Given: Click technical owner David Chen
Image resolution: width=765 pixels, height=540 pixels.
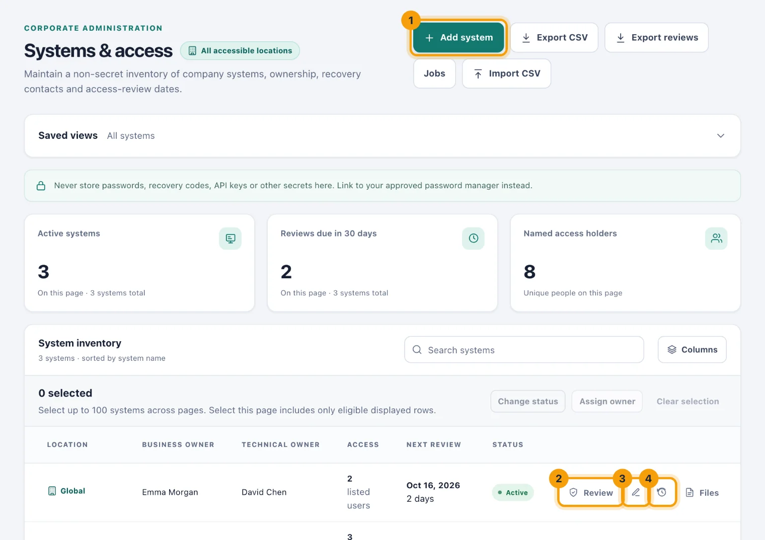Looking at the screenshot, I should coord(264,492).
